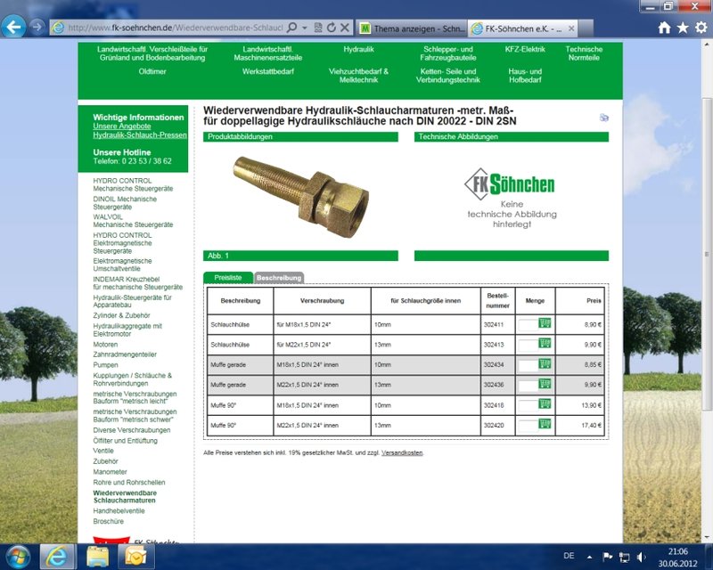
Task: Open browser tools gear icon
Action: pos(700,28)
